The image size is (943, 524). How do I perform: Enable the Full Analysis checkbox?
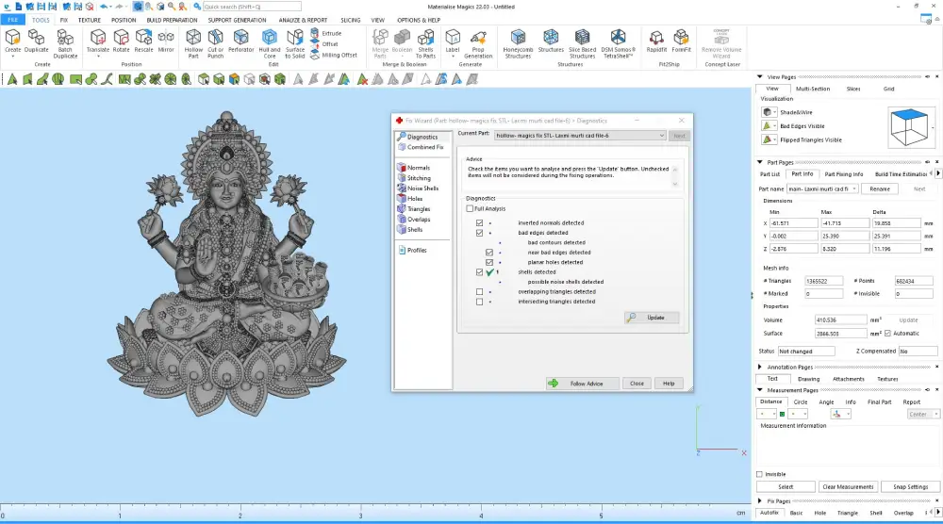click(470, 208)
